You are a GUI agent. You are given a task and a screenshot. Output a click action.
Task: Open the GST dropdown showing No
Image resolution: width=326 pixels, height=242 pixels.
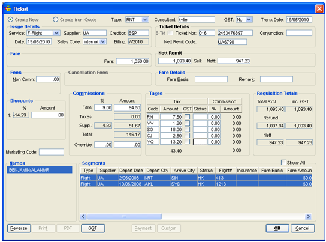(249, 20)
